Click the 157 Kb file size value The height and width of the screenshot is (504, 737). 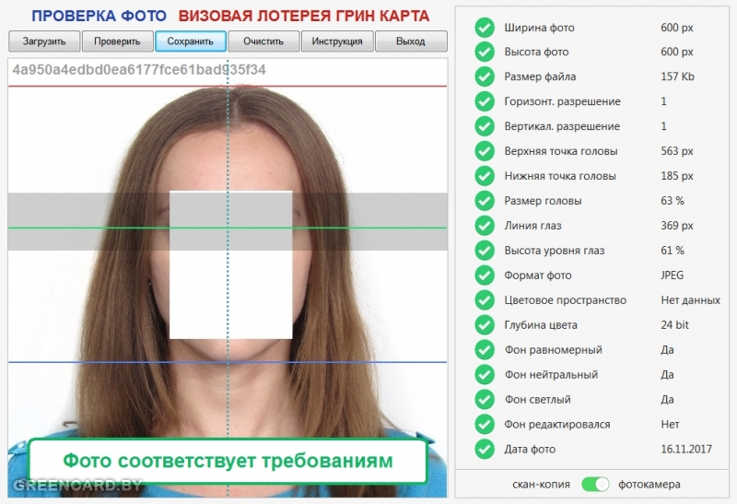tap(677, 76)
